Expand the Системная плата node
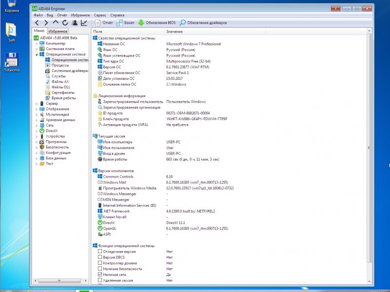 (37, 49)
